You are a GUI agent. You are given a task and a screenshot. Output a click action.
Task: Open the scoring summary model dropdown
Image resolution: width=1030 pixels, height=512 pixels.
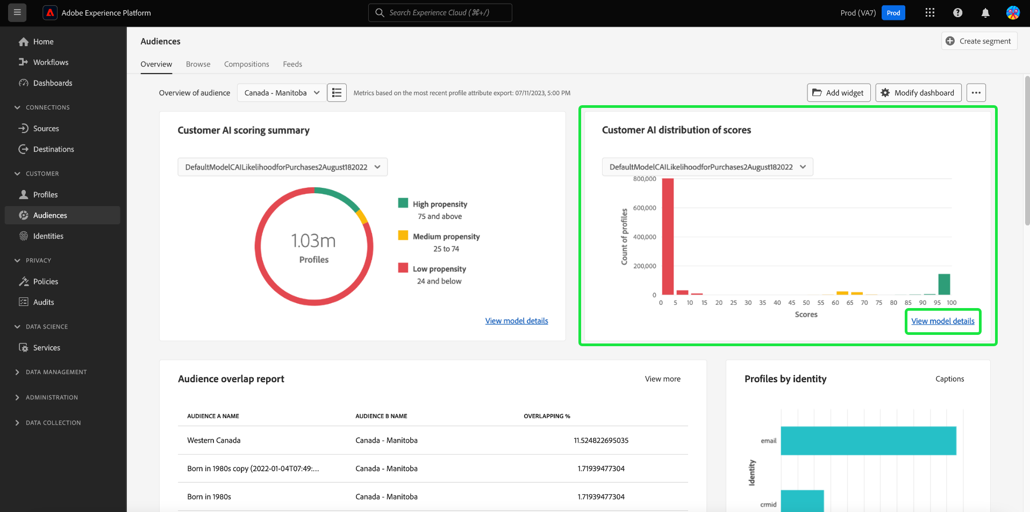[283, 167]
